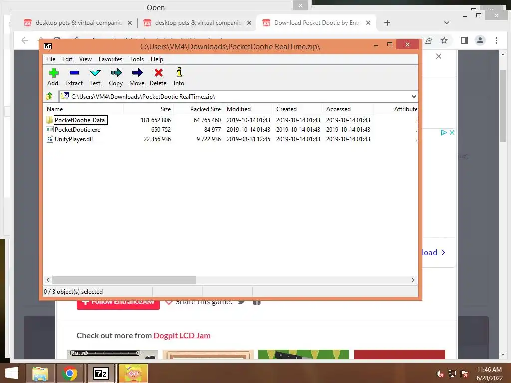This screenshot has height=383, width=511.
Task: Click left arrow of horizontal scrollbar
Action: 48,280
